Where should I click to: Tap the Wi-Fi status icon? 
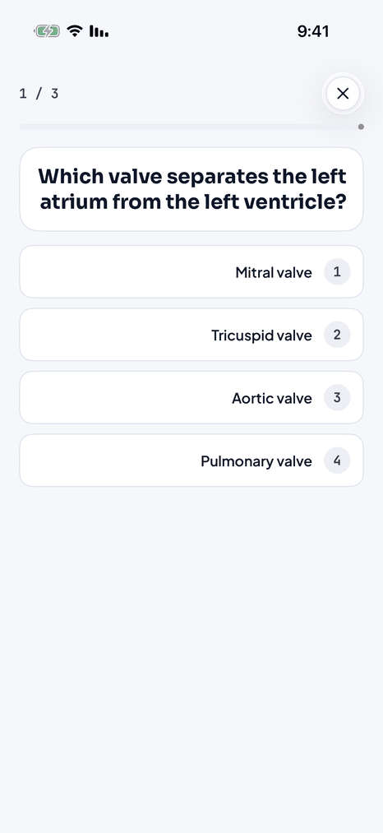[75, 31]
